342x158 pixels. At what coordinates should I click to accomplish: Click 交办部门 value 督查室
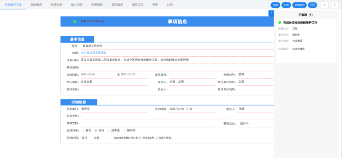85,109
